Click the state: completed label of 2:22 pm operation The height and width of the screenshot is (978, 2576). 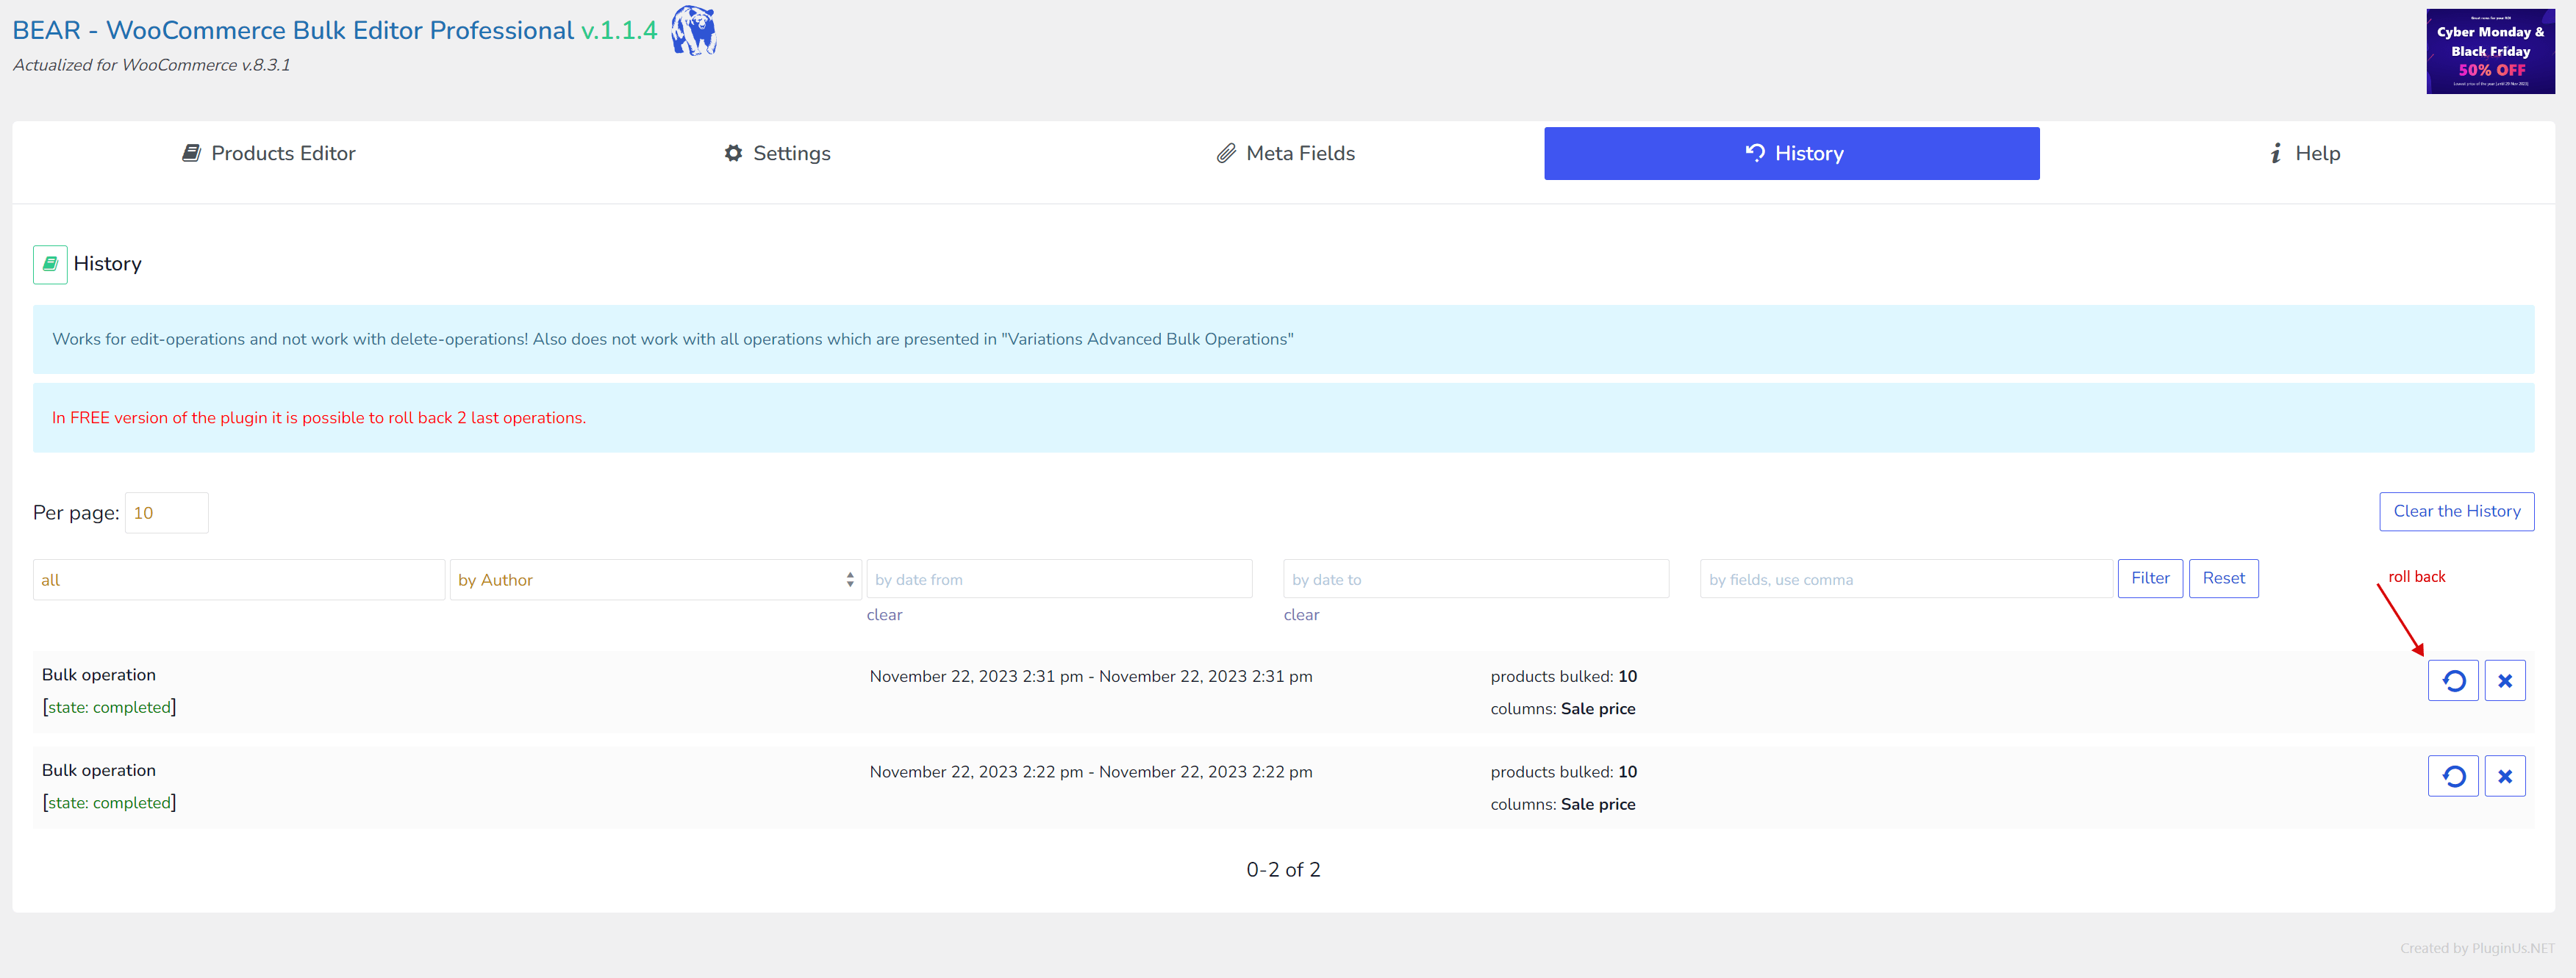pos(109,803)
